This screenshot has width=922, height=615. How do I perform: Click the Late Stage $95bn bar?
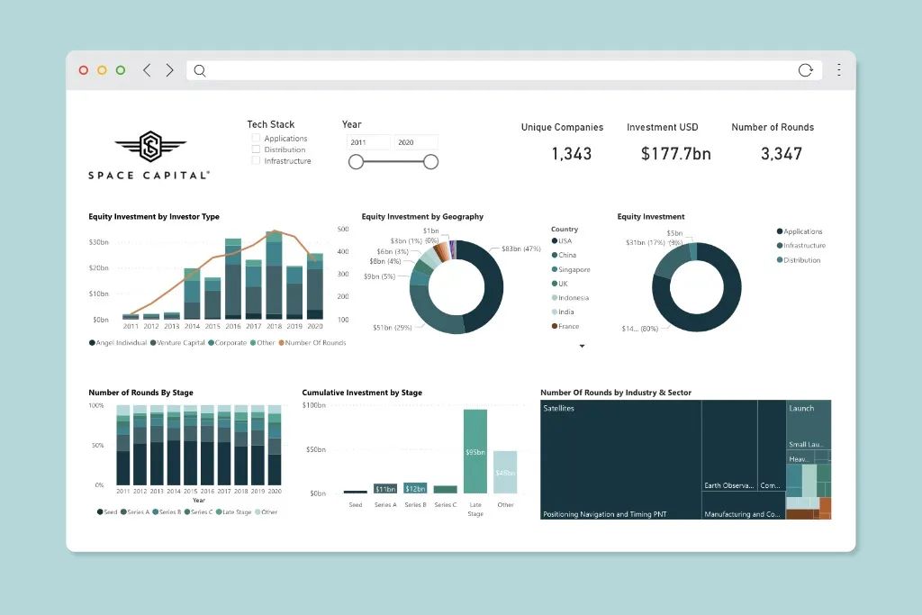475,451
